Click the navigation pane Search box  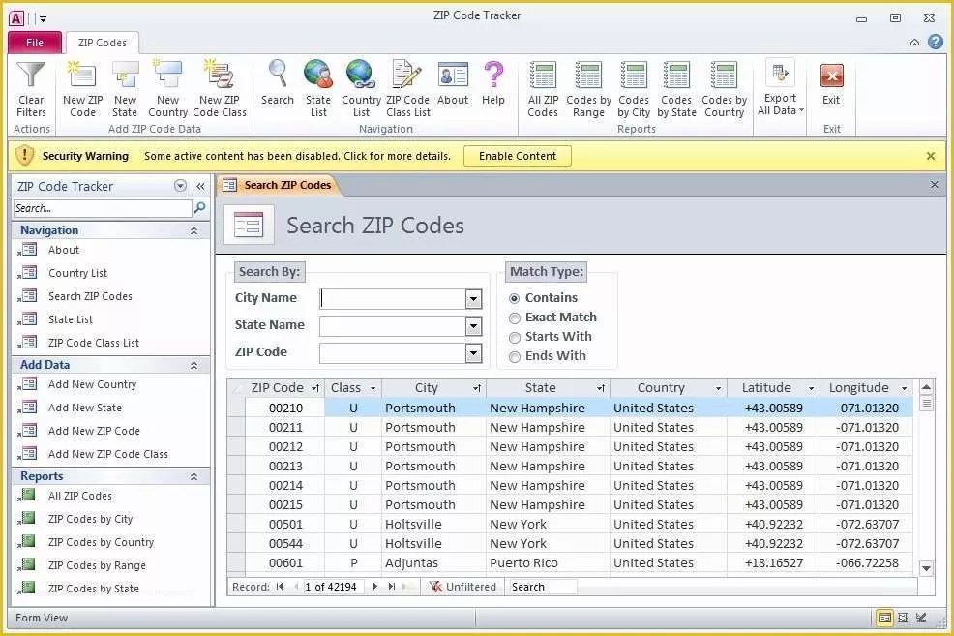pyautogui.click(x=103, y=208)
